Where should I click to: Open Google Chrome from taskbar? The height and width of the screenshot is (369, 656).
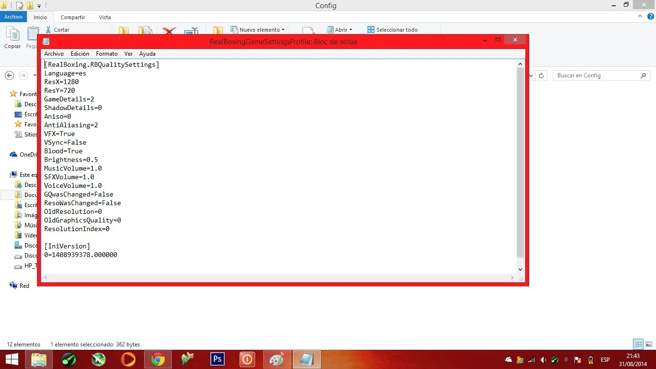click(x=158, y=359)
